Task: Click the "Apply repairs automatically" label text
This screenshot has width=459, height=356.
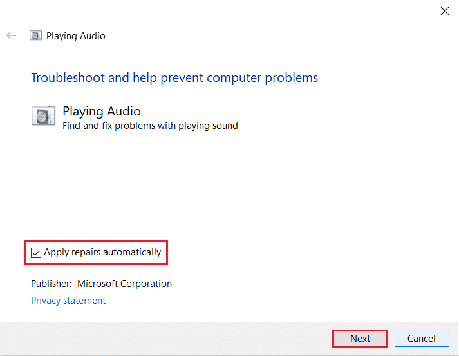Action: point(102,252)
